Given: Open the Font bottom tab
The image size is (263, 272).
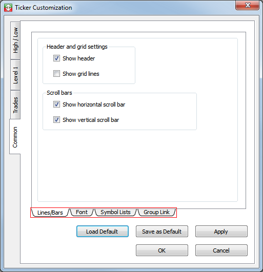Looking at the screenshot, I should click(x=82, y=212).
